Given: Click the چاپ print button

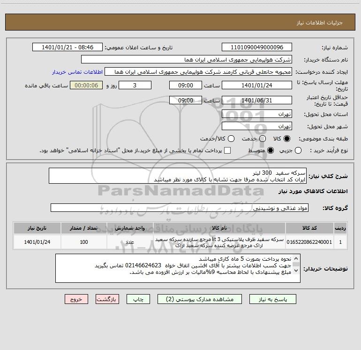Looking at the screenshot, I should (x=138, y=299).
